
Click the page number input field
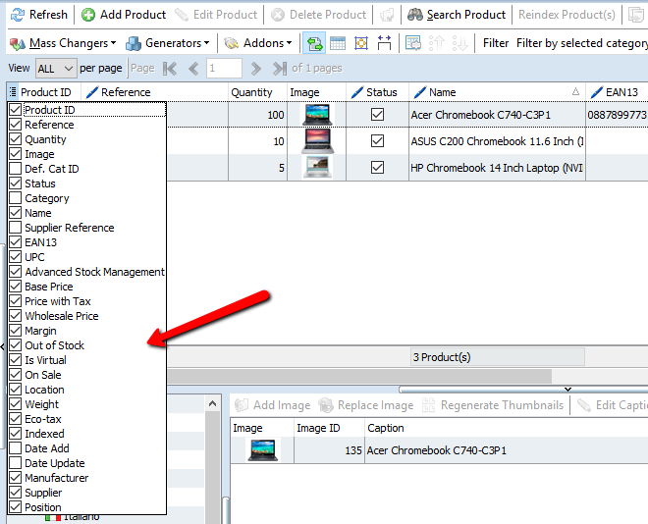click(224, 69)
